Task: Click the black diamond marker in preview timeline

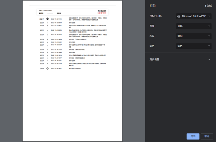Action: tap(48, 19)
